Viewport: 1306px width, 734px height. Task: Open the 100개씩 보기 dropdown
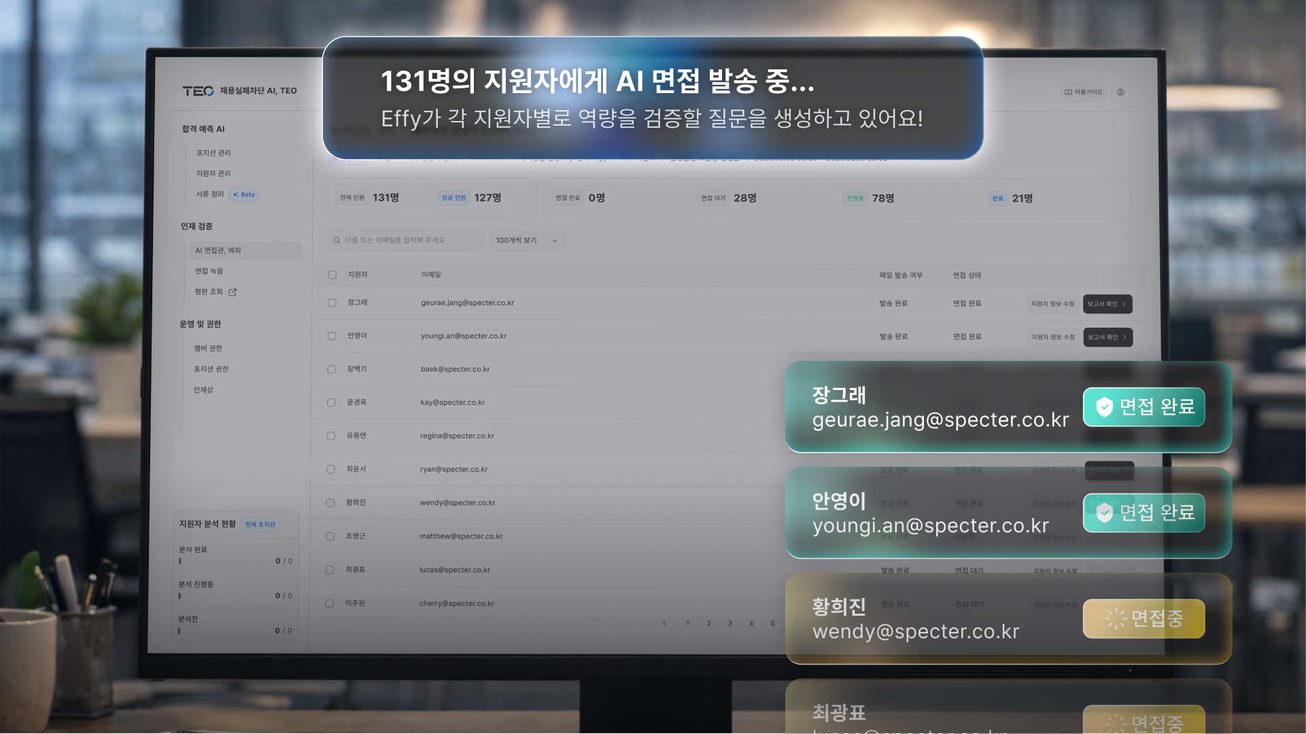(527, 241)
